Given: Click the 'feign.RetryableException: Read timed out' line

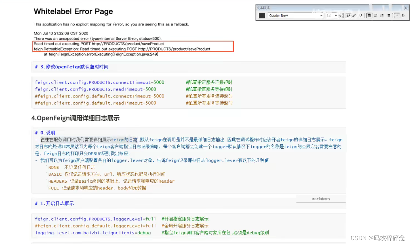Looking at the screenshot, I should [122, 49].
